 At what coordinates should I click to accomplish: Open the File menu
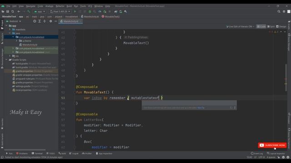pyautogui.click(x=8, y=6)
